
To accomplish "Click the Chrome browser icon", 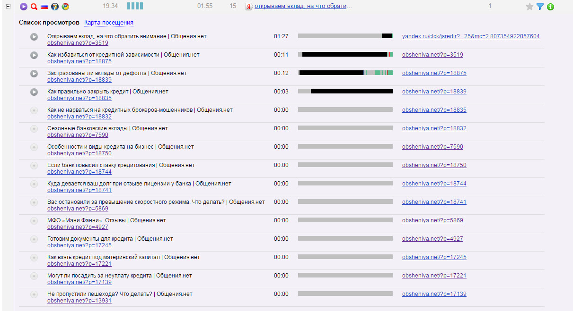I will tap(65, 7).
